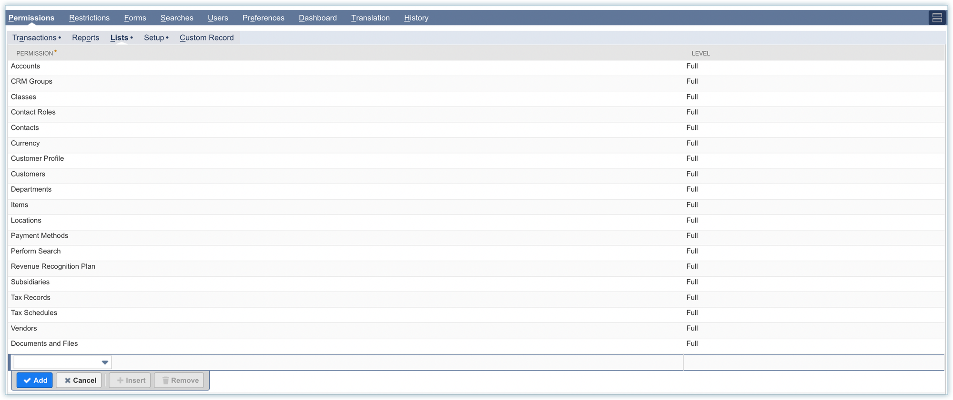Select the Transactions subtab
Image resolution: width=953 pixels, height=400 pixels.
tap(34, 38)
